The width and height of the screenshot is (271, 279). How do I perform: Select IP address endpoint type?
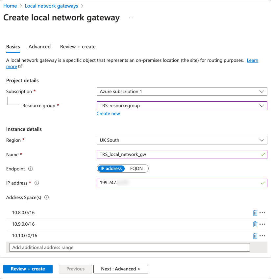click(x=111, y=168)
